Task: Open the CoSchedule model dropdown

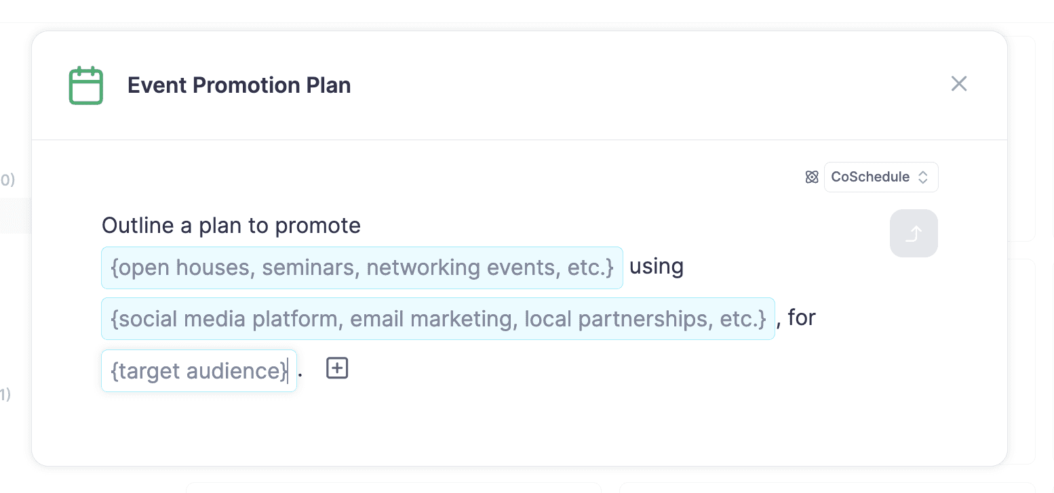Action: [x=880, y=177]
